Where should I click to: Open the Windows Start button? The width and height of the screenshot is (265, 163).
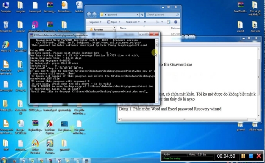(4, 161)
